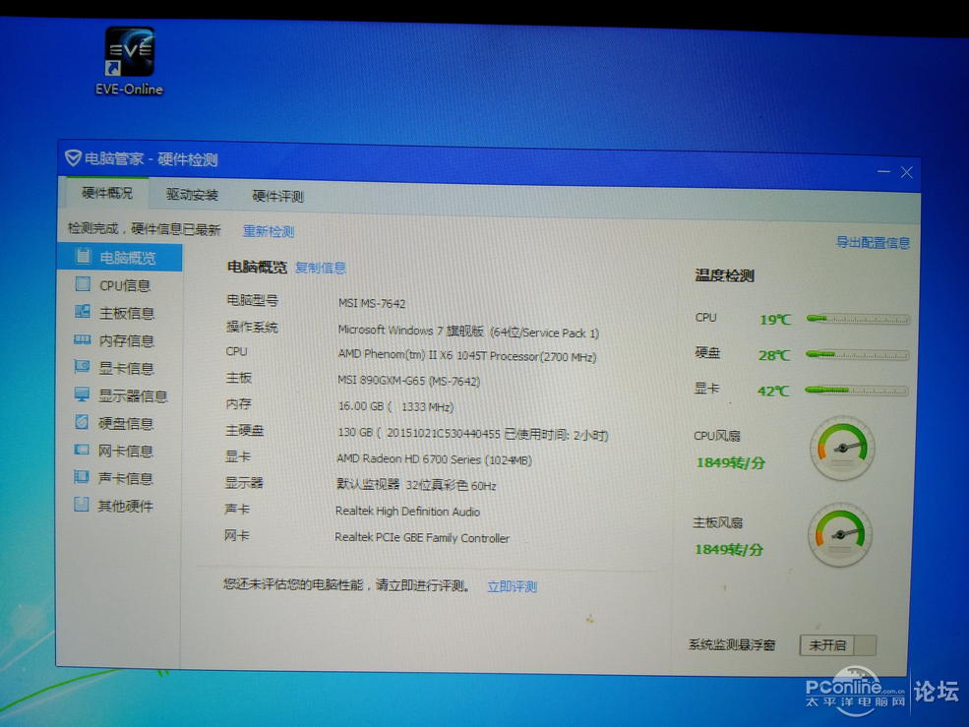Click the text MSI MS-7642
The image size is (969, 727).
372,304
